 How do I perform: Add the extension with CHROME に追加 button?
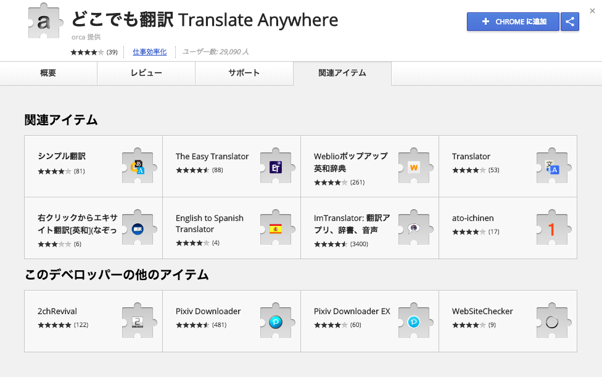(x=513, y=22)
